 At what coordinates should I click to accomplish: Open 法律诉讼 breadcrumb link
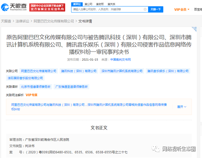click(x=22, y=21)
